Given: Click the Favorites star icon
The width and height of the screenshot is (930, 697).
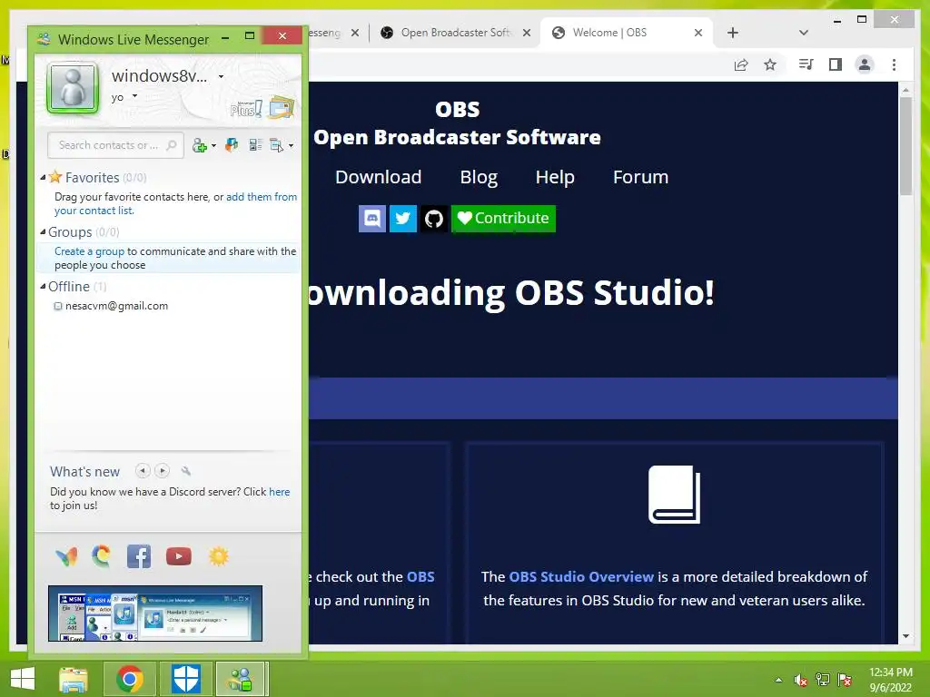Looking at the screenshot, I should (55, 177).
